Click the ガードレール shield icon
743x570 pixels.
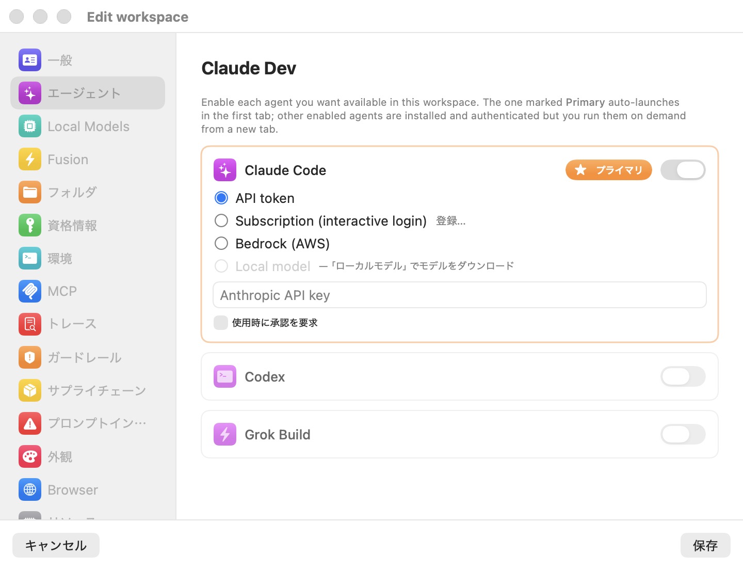click(x=30, y=357)
